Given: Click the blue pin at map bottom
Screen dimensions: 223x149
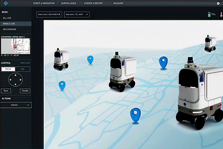Looking at the screenshot, I should (136, 116).
